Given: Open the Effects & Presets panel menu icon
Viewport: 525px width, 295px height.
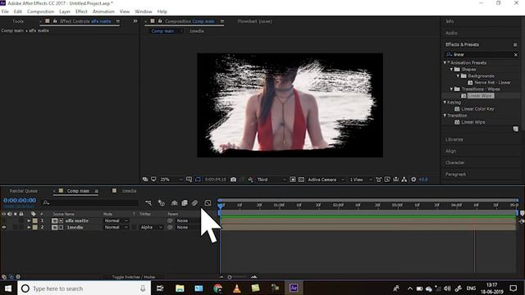Looking at the screenshot, I should 515,44.
